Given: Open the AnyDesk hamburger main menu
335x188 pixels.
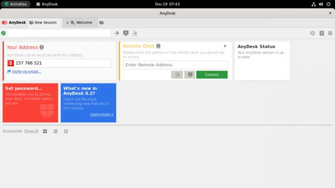Looking at the screenshot, I should tap(330, 33).
